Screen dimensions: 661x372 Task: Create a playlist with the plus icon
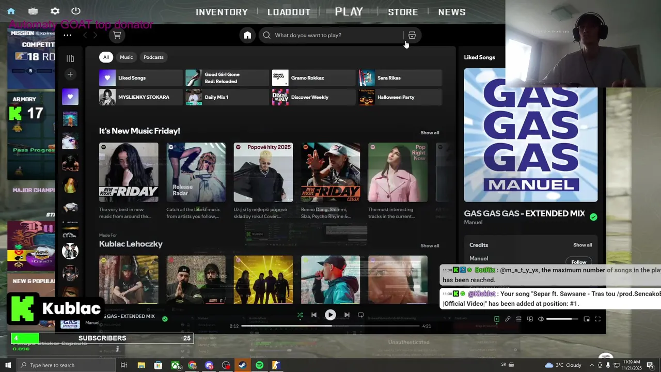coord(70,74)
